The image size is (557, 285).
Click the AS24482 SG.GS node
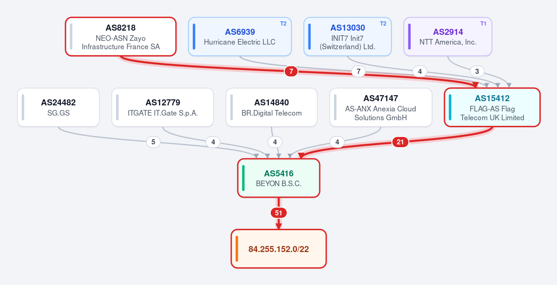[58, 107]
